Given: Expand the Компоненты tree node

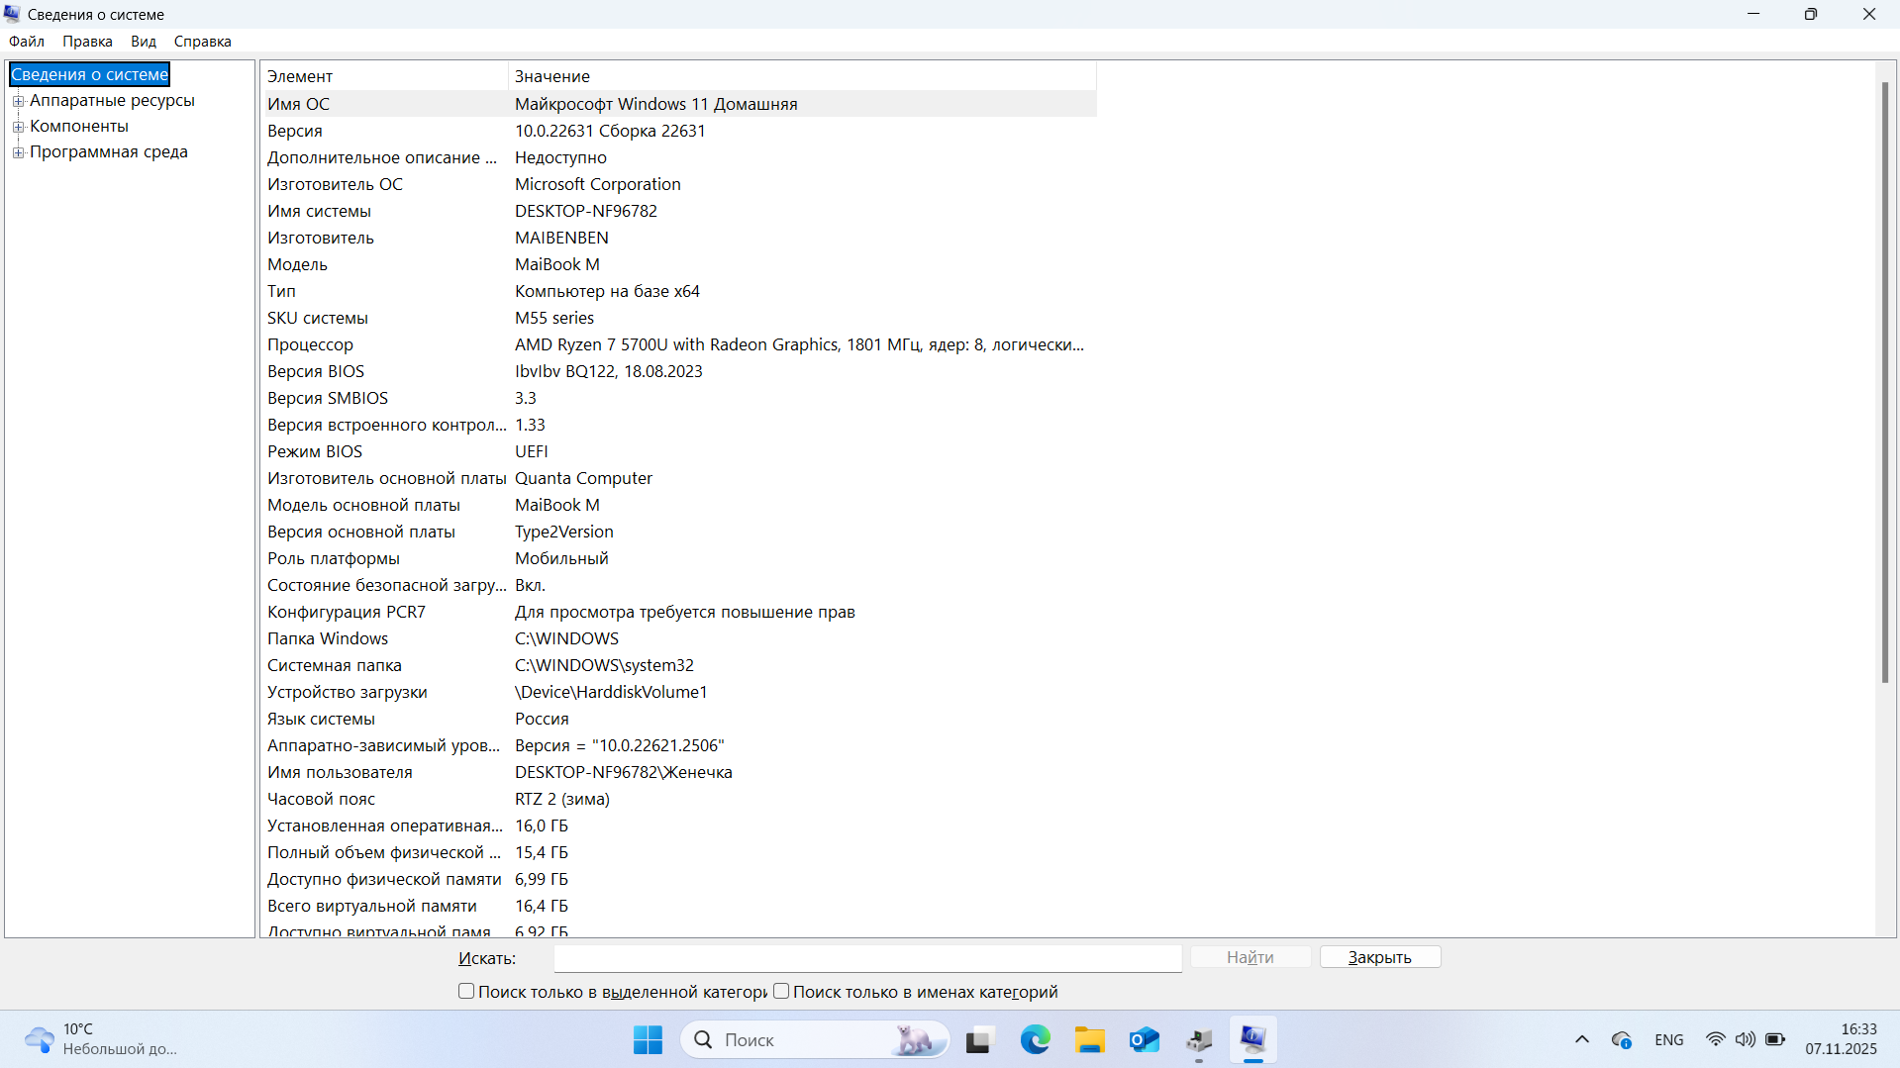Looking at the screenshot, I should 18,127.
